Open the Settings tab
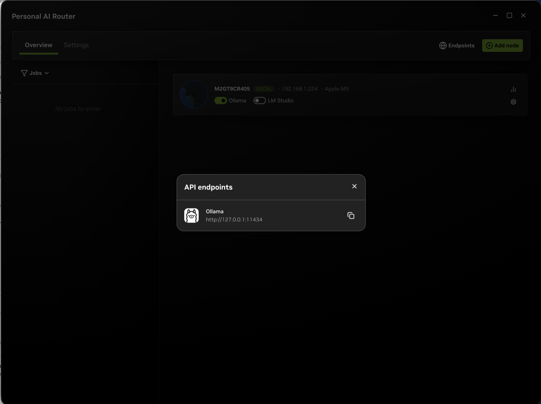 (76, 45)
